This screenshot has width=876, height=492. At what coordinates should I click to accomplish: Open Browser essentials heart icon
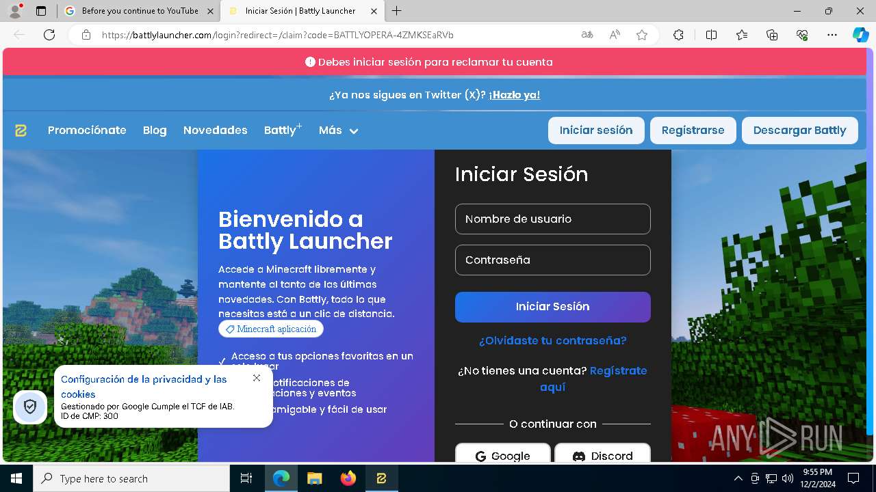pyautogui.click(x=802, y=35)
